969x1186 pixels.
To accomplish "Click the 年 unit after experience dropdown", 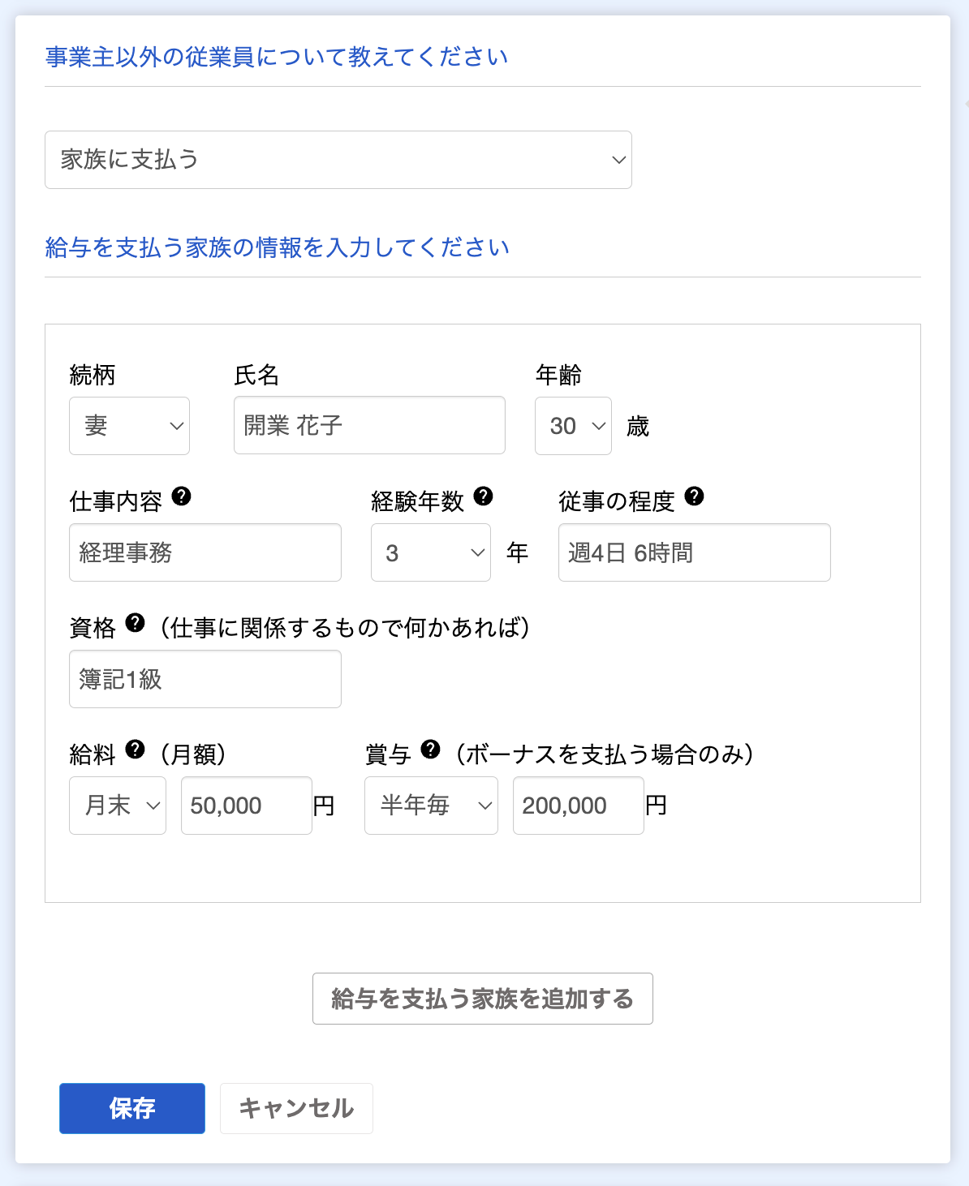I will [518, 552].
